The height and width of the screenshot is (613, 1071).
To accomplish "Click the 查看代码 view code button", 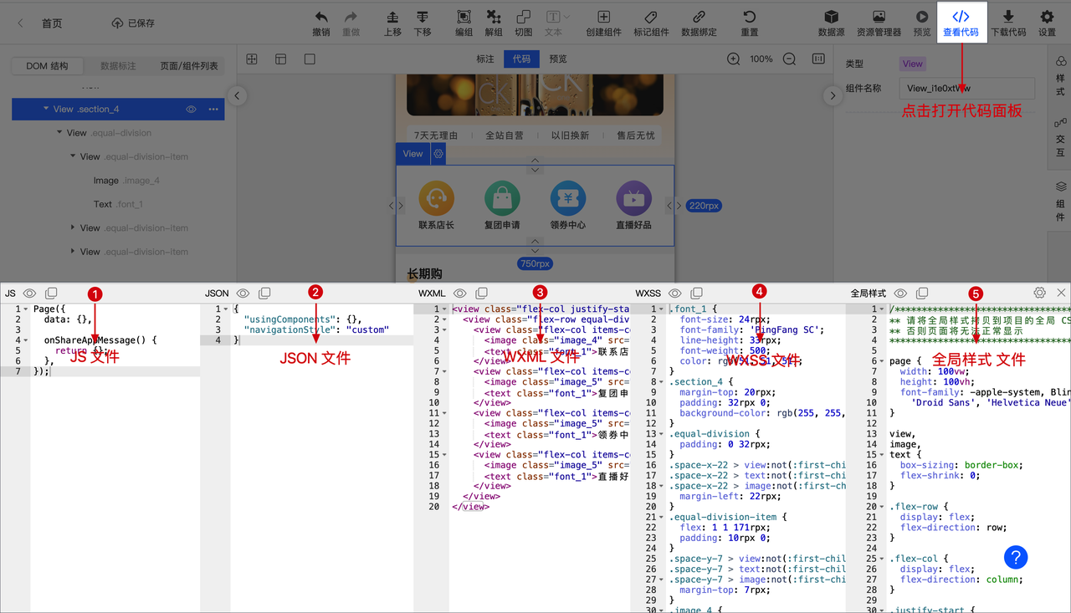I will click(961, 23).
